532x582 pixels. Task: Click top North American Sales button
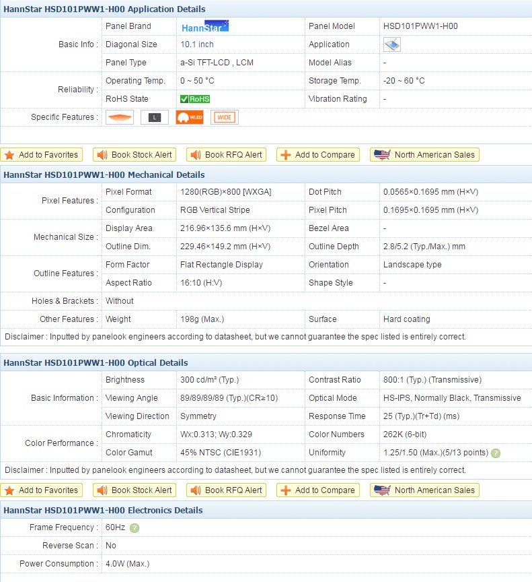pos(424,155)
